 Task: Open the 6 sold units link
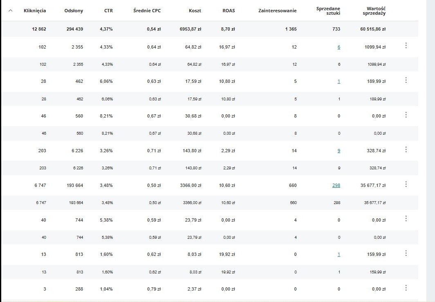339,47
